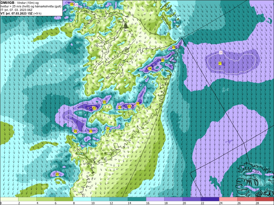Viewport: 274px width, 205px height.
Task: Click the "27" label inside the white ocean contour
Action: coord(220,63)
